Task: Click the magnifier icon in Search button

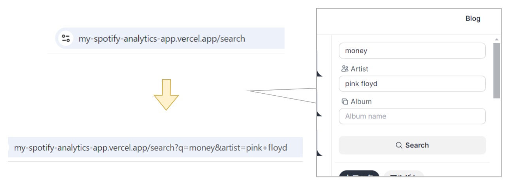Action: point(399,145)
